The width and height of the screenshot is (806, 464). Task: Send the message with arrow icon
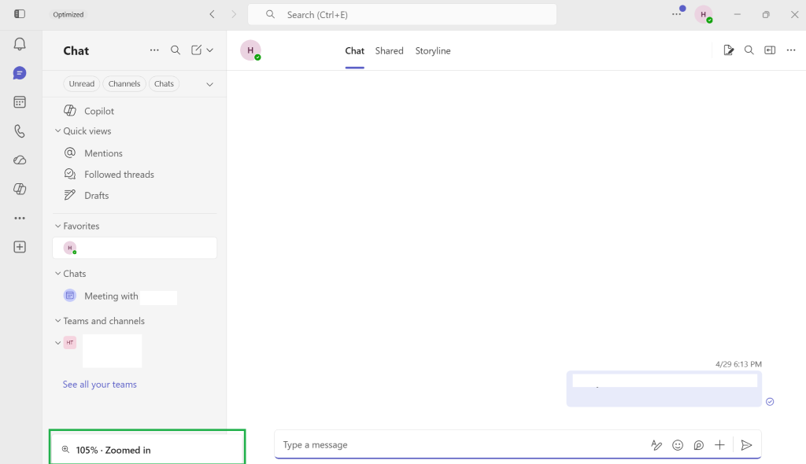click(x=746, y=445)
